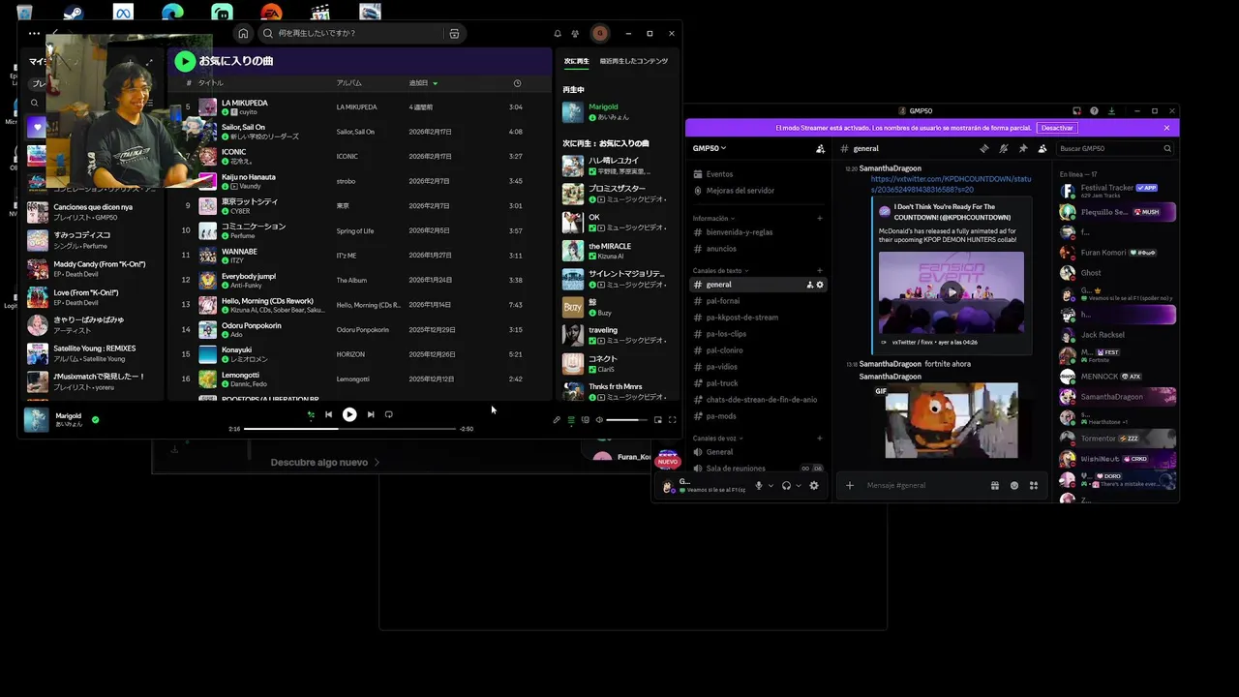
Task: Open general channel edit gear icon
Action: [820, 285]
